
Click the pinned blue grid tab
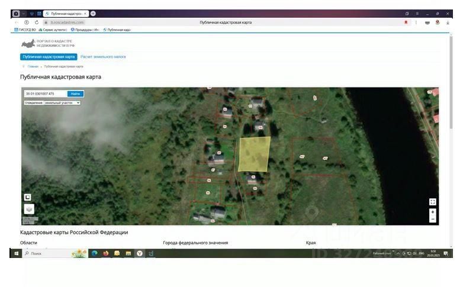click(x=39, y=14)
